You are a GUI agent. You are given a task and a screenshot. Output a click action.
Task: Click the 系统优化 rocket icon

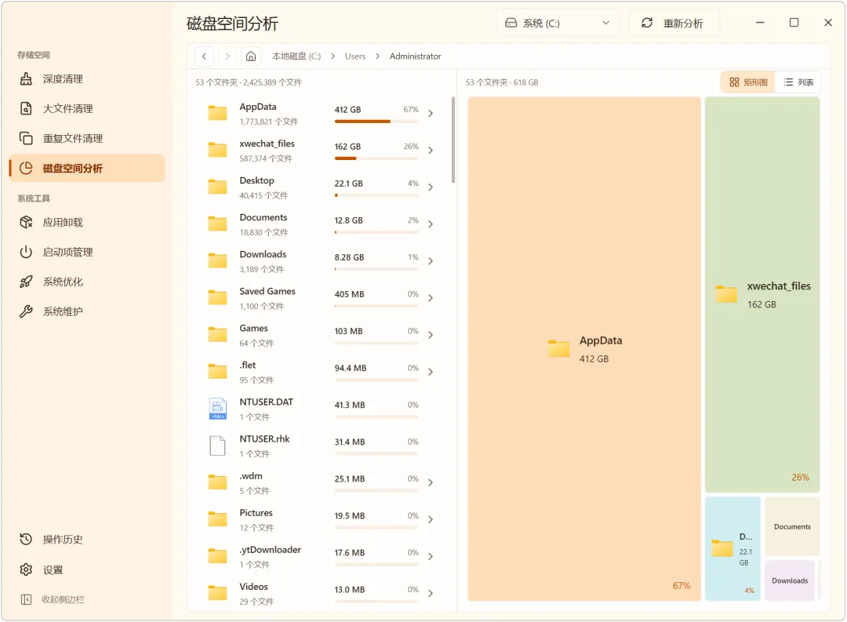(26, 282)
